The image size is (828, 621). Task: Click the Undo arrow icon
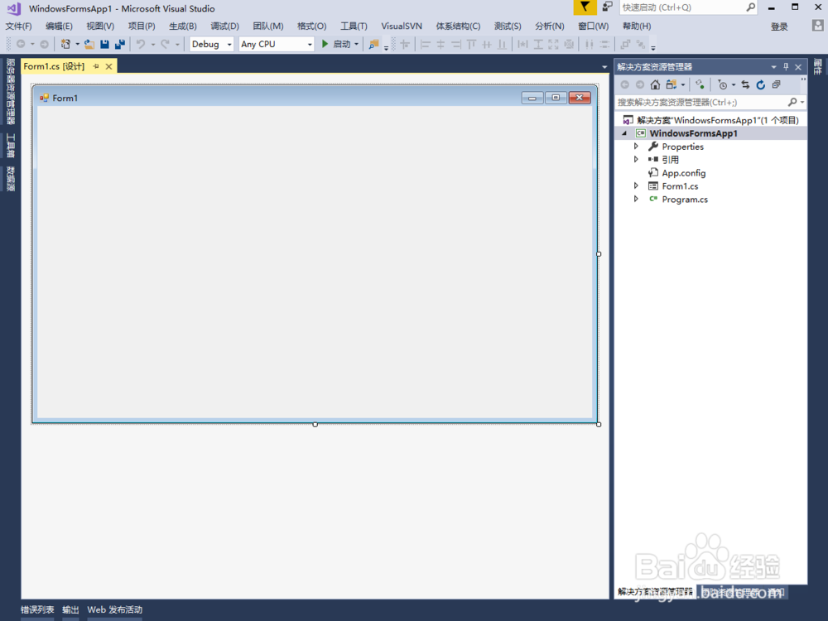(x=141, y=45)
